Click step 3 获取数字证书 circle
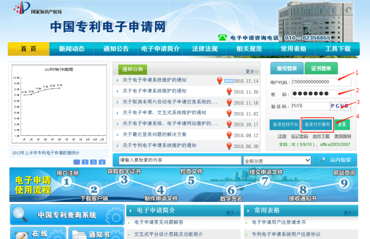This screenshot has width=370, height=239. pyautogui.click(x=124, y=180)
